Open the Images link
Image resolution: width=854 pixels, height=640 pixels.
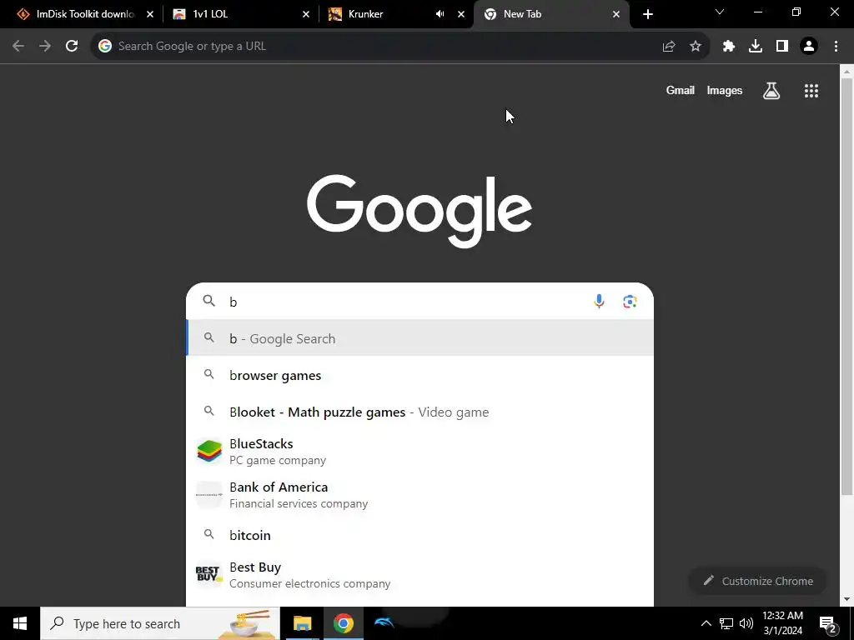coord(725,90)
